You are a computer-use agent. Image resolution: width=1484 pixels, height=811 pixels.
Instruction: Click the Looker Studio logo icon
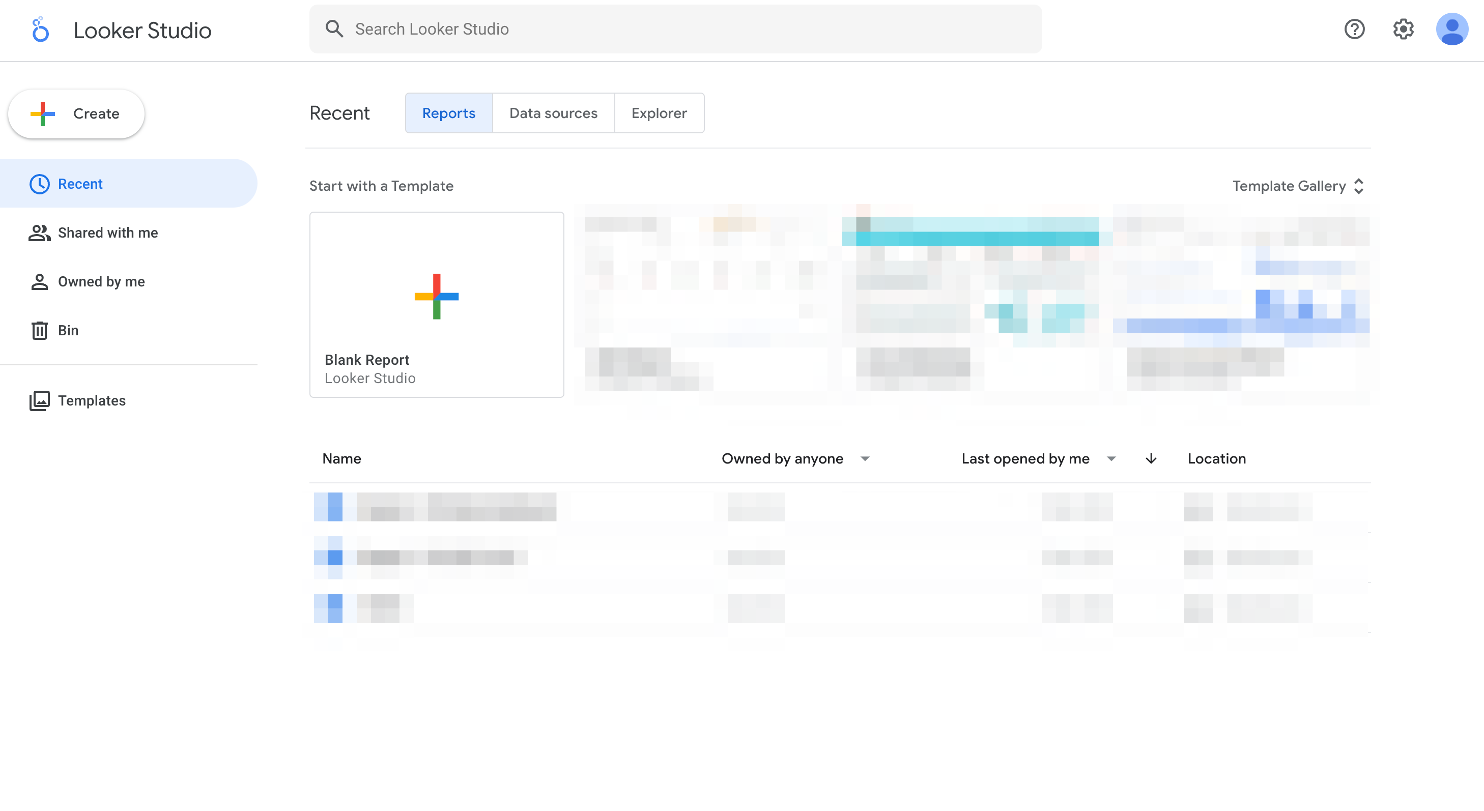point(40,30)
